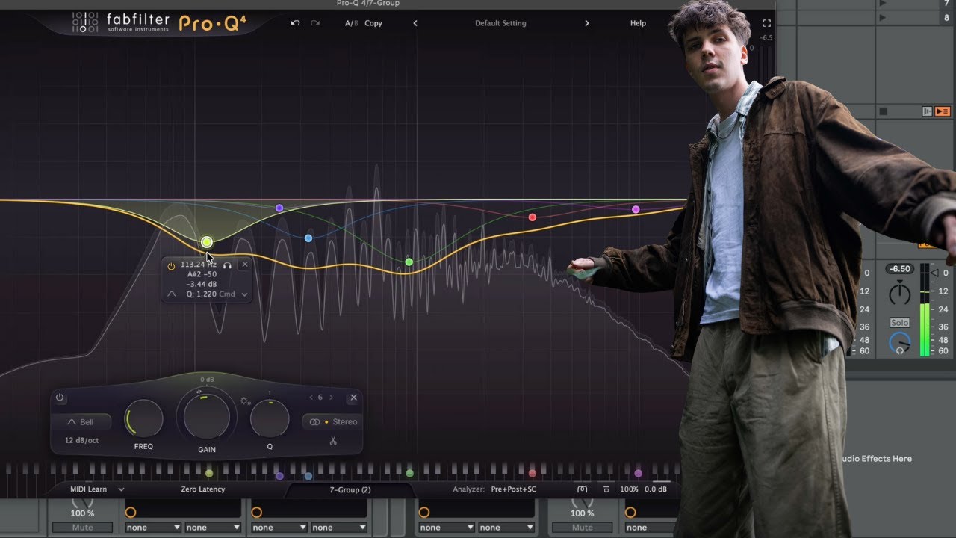Bypass band via popup power icon
The height and width of the screenshot is (538, 956).
[x=171, y=265]
